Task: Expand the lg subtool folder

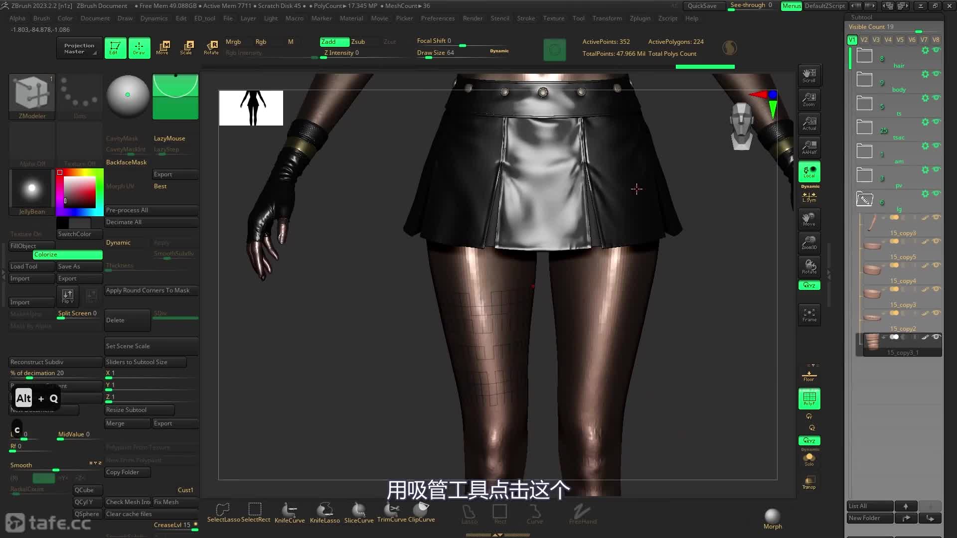Action: click(x=864, y=199)
